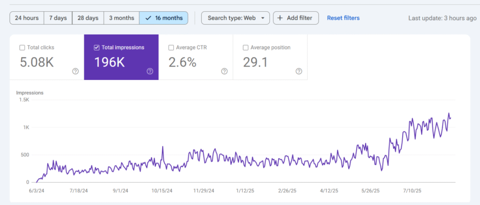The height and width of the screenshot is (205, 480).
Task: Uncheck the Total impressions checkbox
Action: [97, 48]
